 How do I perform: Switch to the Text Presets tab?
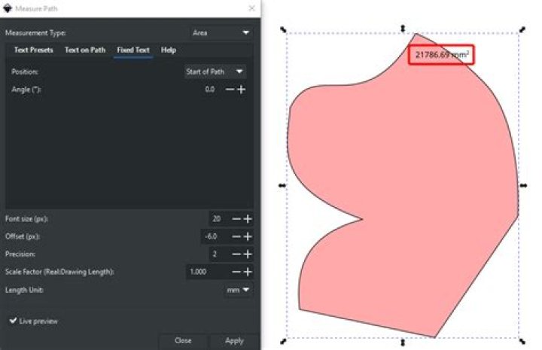click(34, 50)
